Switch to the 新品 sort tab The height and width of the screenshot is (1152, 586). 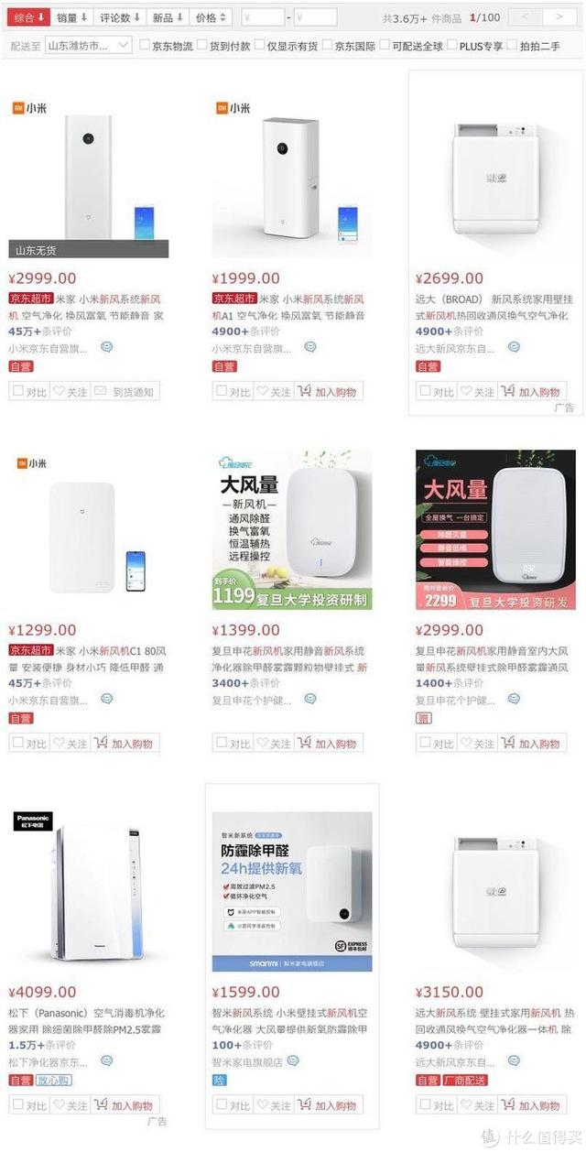(168, 17)
